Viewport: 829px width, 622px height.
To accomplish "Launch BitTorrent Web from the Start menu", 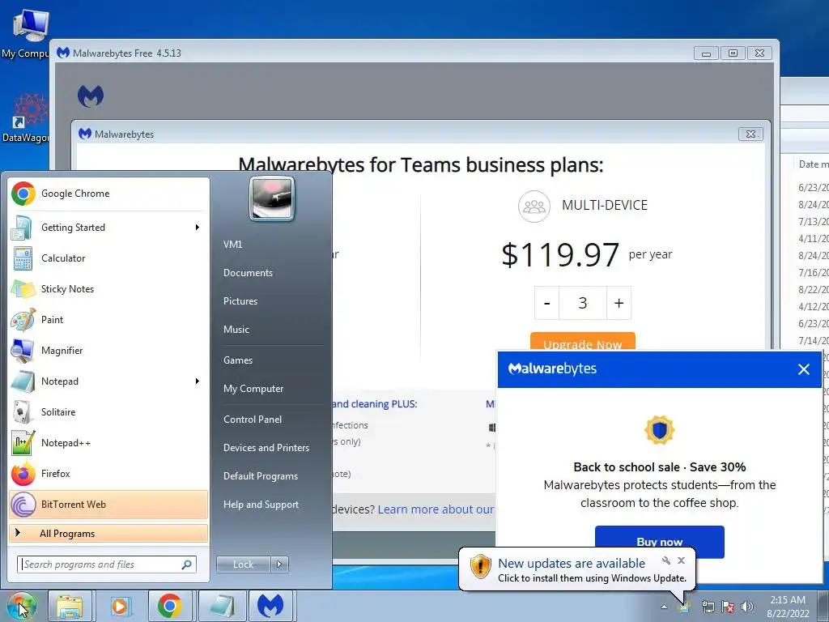I will pyautogui.click(x=108, y=504).
